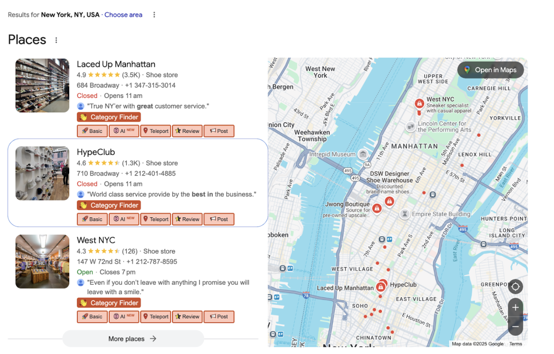This screenshot has height=354, width=554.
Task: Click the map zoom in plus button
Action: [515, 308]
